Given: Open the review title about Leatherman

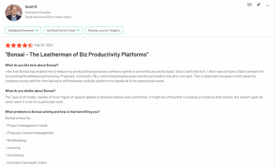Looking at the screenshot, I should coord(77,55).
